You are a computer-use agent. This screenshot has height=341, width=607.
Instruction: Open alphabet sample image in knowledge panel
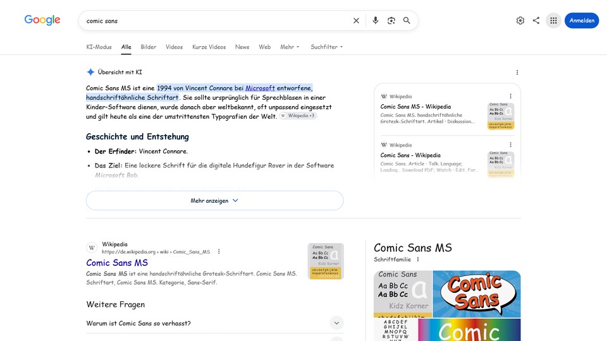(x=396, y=330)
